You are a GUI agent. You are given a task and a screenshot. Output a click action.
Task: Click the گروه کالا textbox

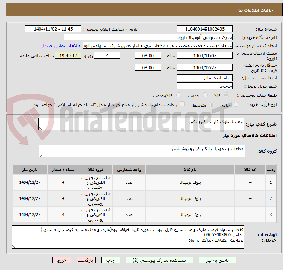point(142,151)
